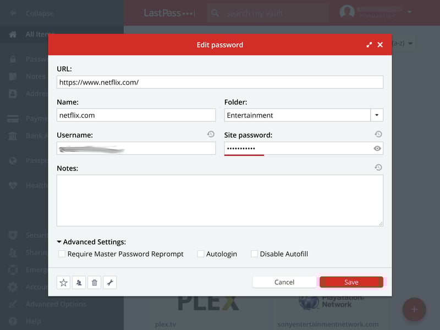The width and height of the screenshot is (440, 330).
Task: Click the Name field containing netflix.com
Action: pos(136,115)
